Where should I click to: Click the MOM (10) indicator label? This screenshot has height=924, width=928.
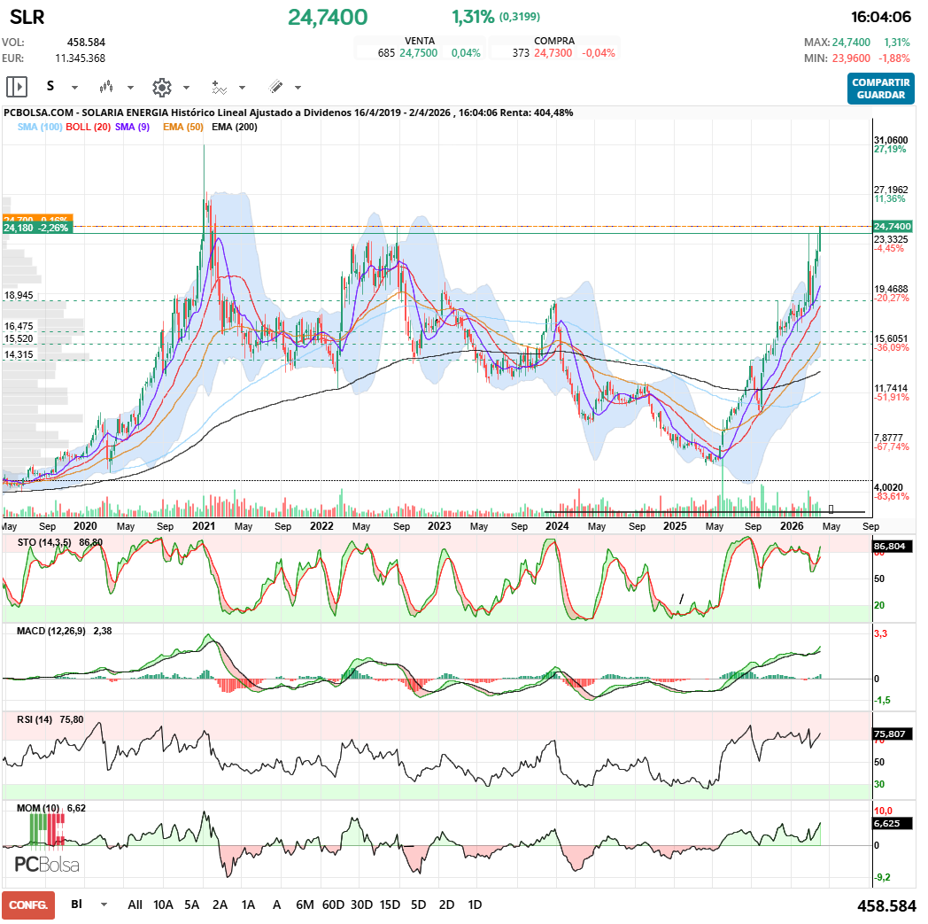click(x=38, y=808)
